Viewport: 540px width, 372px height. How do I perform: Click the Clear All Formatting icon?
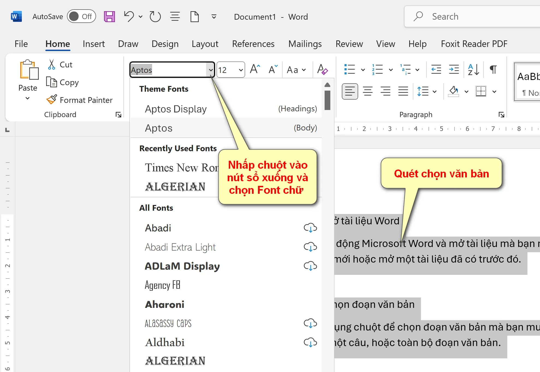(x=322, y=70)
